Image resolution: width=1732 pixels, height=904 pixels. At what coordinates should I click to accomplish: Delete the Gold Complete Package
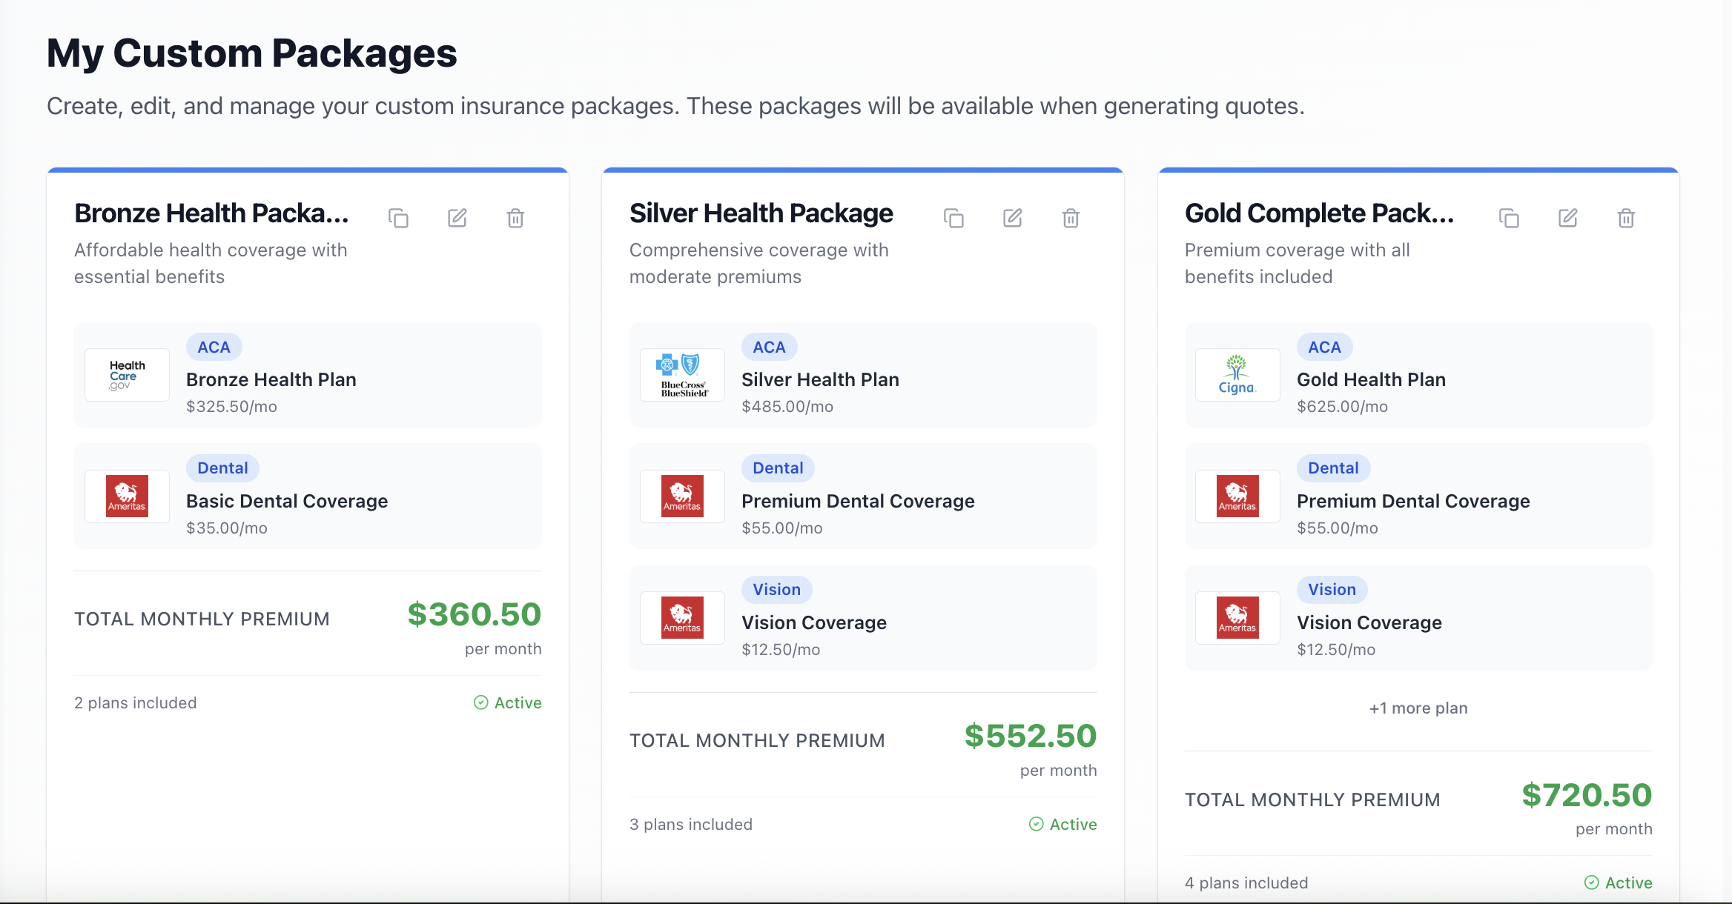coord(1626,218)
